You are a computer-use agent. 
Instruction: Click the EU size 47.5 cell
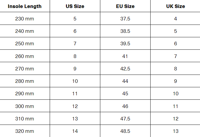pos(125,119)
